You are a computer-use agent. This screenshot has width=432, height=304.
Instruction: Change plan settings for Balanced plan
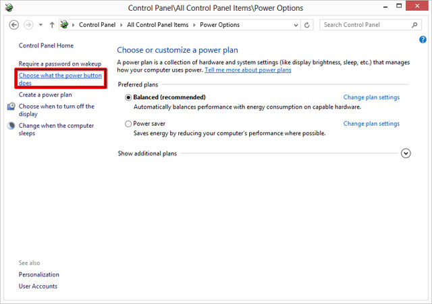371,97
